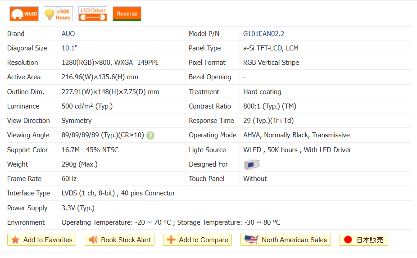This screenshot has height=258, width=417.
Task: Click the 1280(RGB)×800 resolution value
Action: coord(87,63)
